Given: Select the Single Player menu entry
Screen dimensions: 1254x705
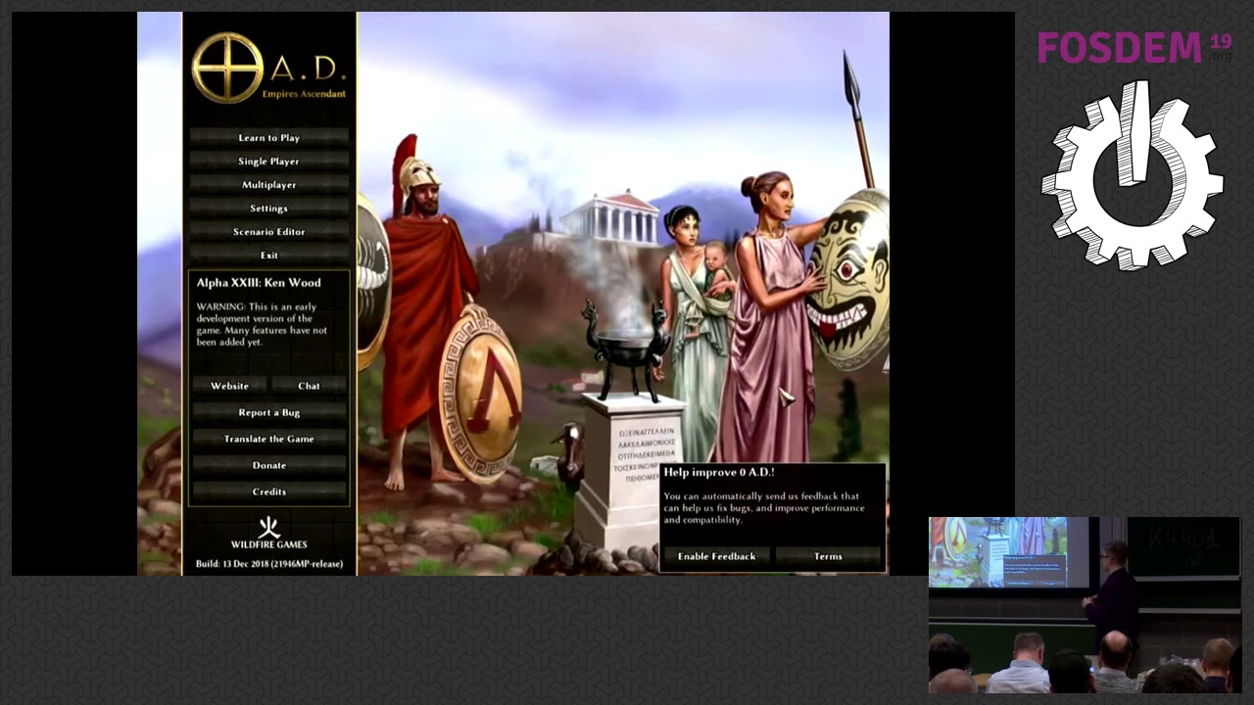Looking at the screenshot, I should 268,162.
